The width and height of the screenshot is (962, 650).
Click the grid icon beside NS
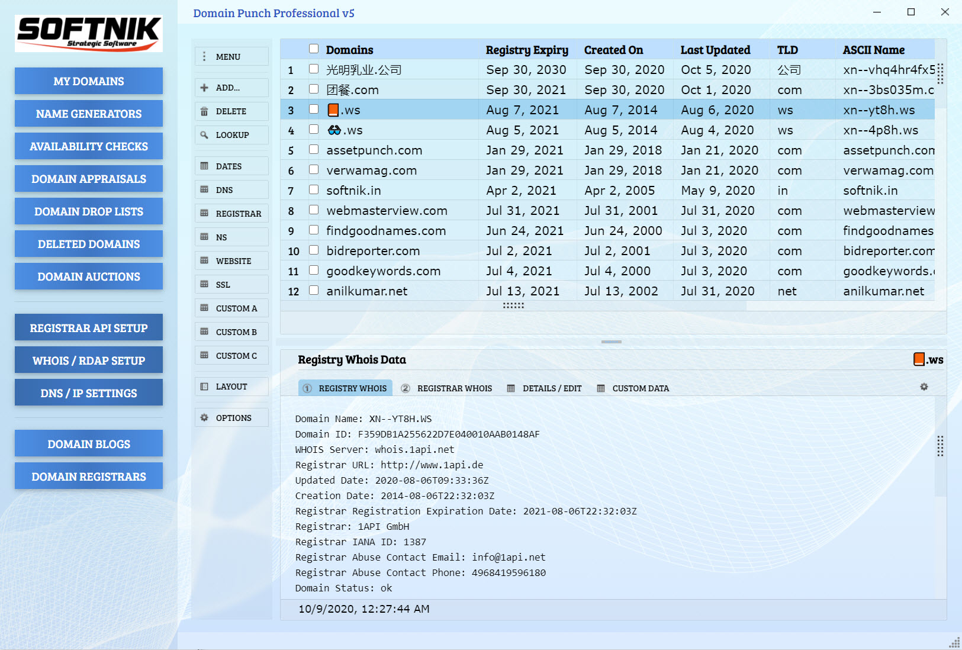click(204, 237)
